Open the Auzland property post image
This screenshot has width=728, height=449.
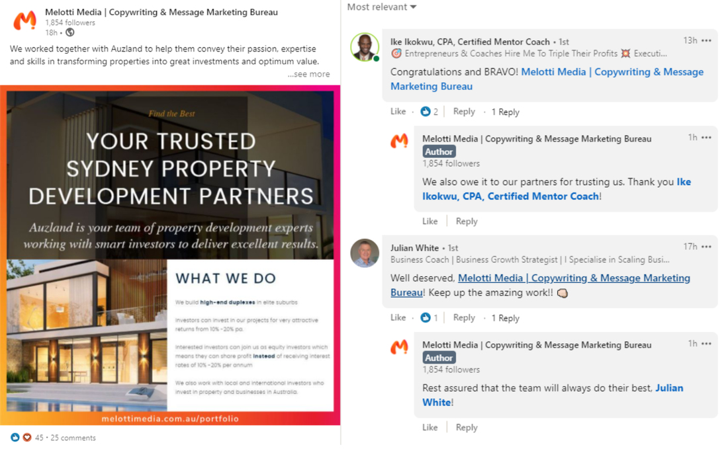pos(170,255)
